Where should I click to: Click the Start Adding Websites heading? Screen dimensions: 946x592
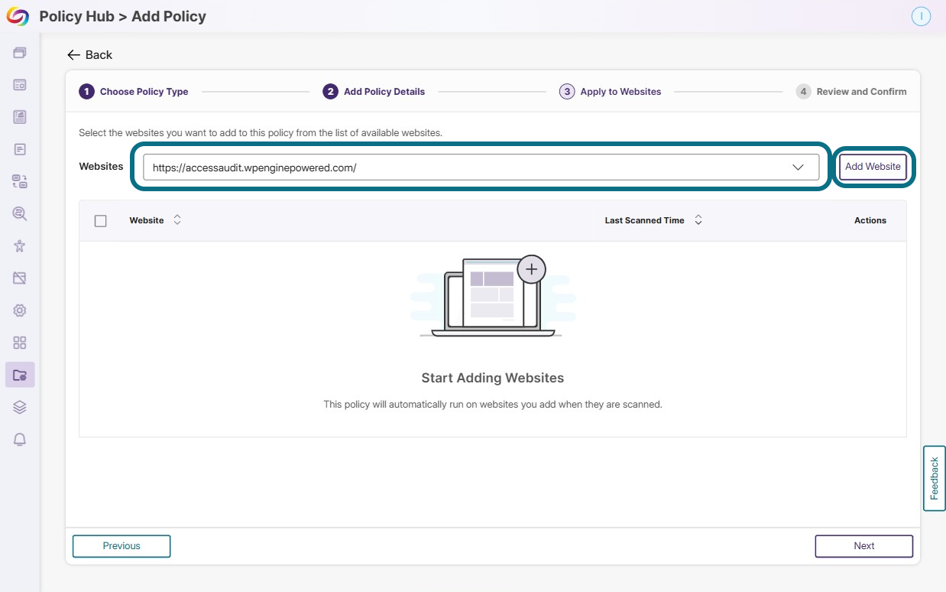click(x=493, y=378)
